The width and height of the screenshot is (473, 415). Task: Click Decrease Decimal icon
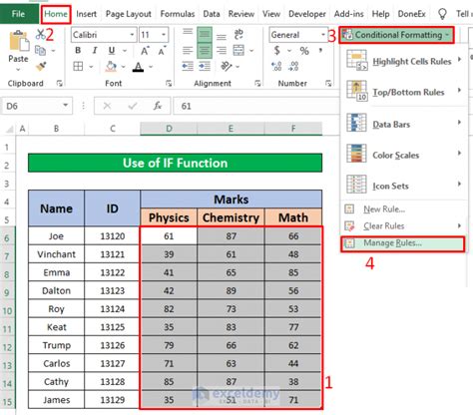(293, 67)
